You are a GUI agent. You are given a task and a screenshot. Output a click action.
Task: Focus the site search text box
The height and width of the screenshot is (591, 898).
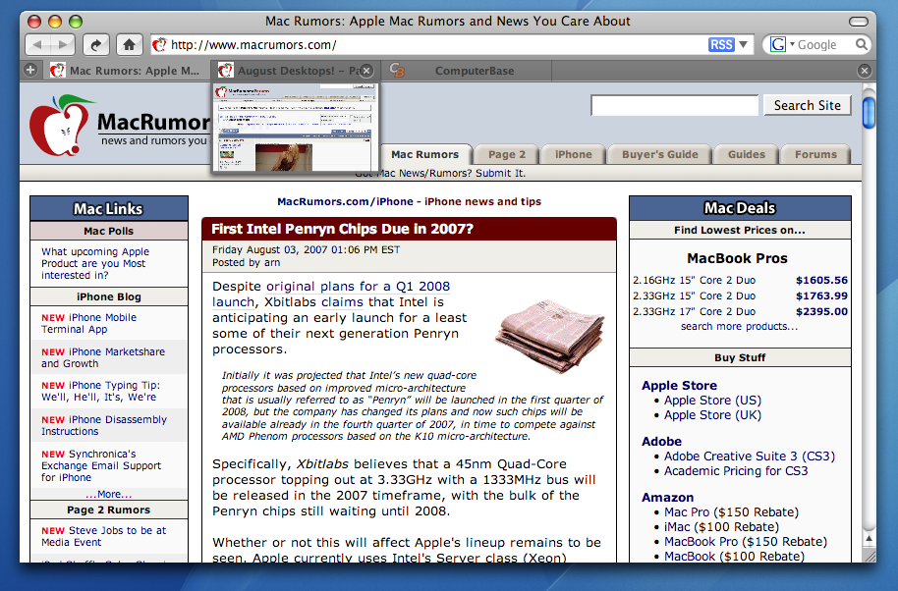(675, 105)
